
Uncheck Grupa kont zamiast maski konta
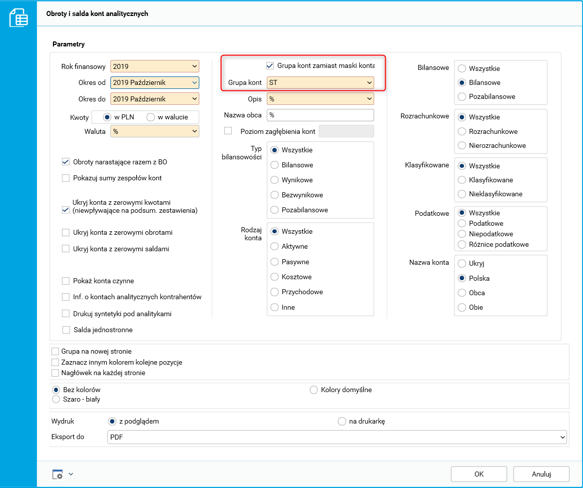click(x=270, y=65)
